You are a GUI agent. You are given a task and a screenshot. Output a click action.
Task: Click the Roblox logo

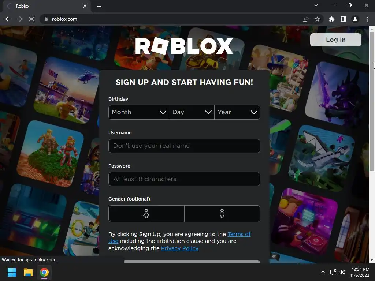tap(184, 46)
